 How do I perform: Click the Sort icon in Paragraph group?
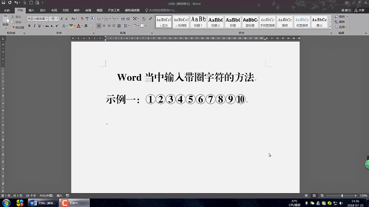click(x=144, y=18)
